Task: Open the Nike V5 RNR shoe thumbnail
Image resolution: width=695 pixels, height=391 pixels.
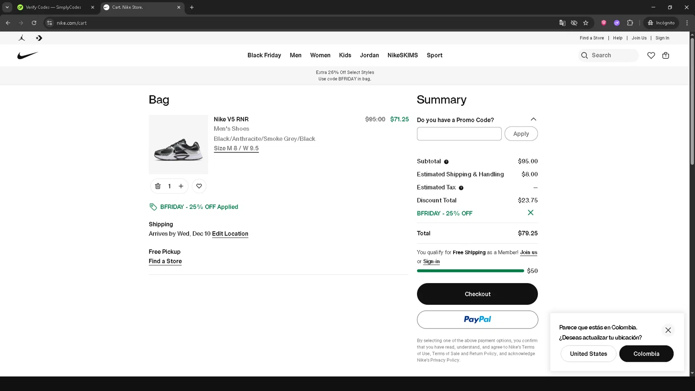Action: click(178, 145)
